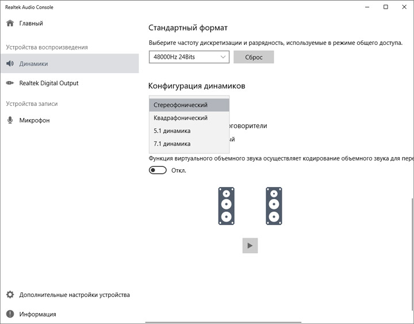Screen dimensions: 414x324
Task: Click the info icon beside Информация
Action: 10,314
